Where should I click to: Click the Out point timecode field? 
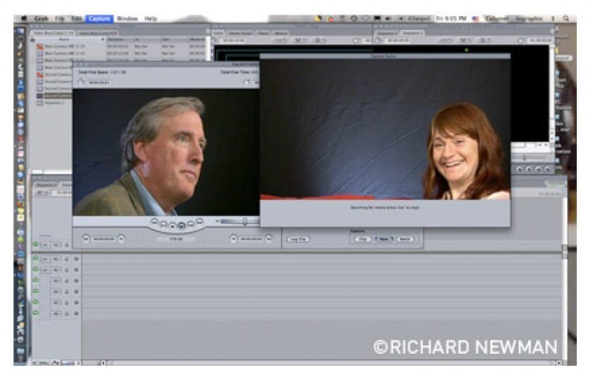click(x=251, y=239)
